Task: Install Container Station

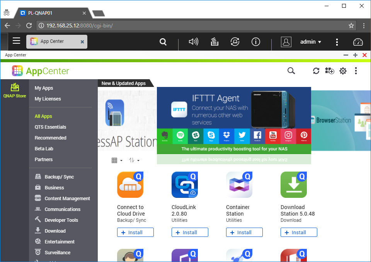Action: click(x=244, y=232)
